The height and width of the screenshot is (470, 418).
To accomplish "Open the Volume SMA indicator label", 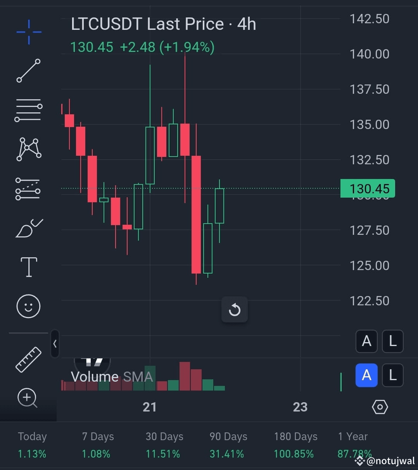I will (x=112, y=376).
